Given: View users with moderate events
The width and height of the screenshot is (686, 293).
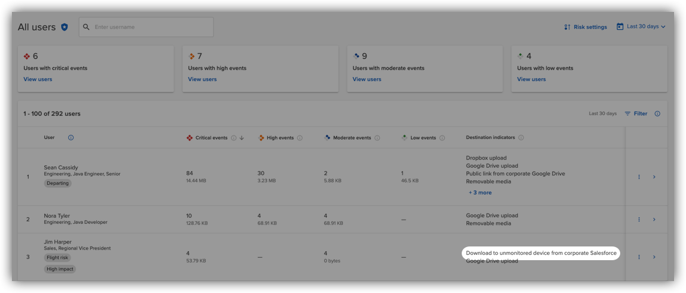Looking at the screenshot, I should point(367,79).
